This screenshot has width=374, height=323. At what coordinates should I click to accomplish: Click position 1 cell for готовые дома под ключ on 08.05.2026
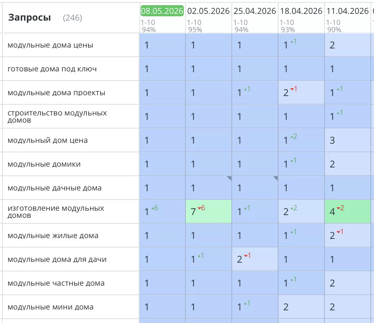click(x=162, y=69)
